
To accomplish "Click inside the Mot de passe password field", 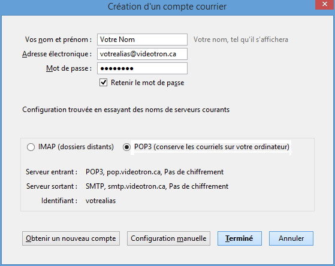I will coord(142,68).
